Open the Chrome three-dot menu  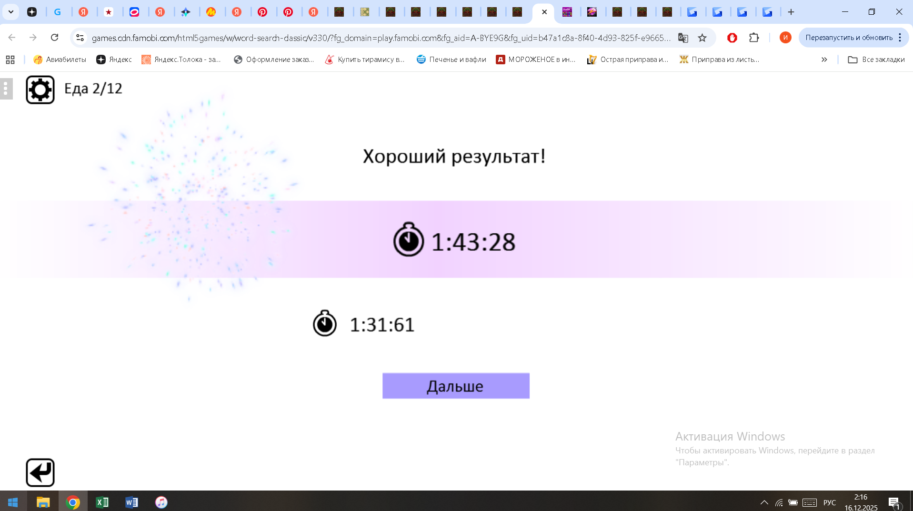tap(899, 38)
